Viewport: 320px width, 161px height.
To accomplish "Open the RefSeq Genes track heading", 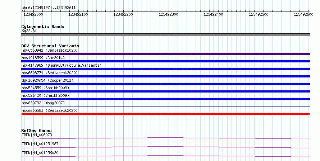I will (x=37, y=131).
